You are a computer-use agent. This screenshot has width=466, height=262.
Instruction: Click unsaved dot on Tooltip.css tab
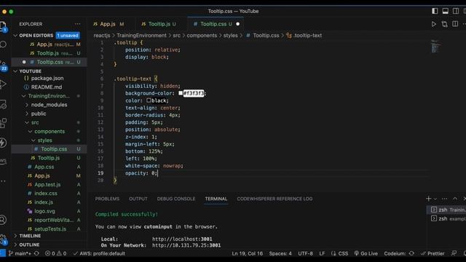pos(238,24)
